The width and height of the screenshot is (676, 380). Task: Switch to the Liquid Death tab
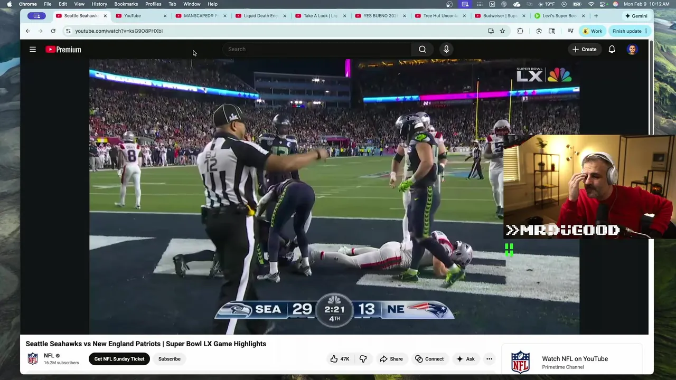(x=260, y=16)
